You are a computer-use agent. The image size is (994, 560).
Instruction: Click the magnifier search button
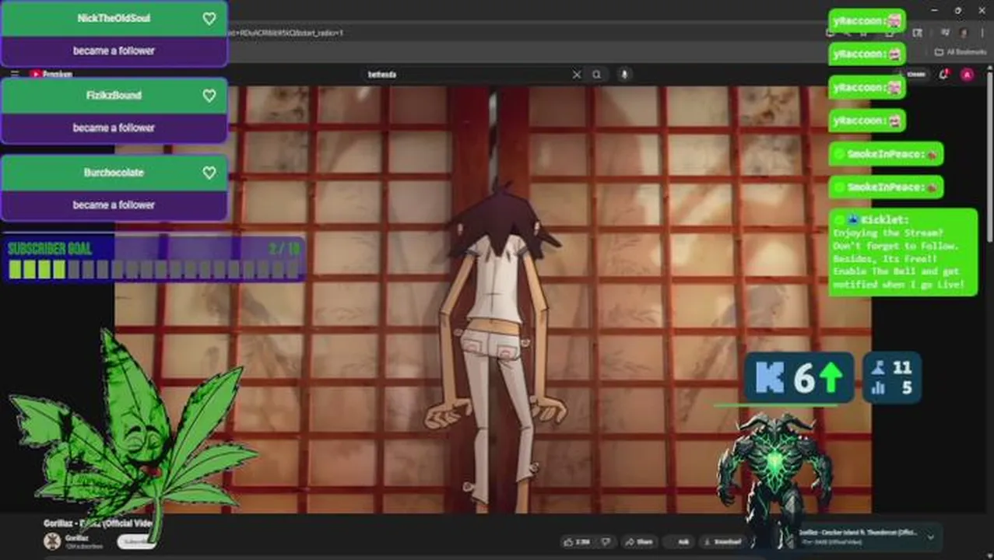[x=597, y=75]
